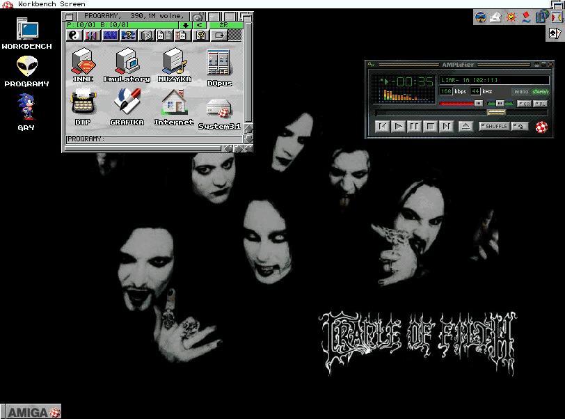The width and height of the screenshot is (565, 419).
Task: Open the WORKBENCH desktop icon
Action: point(27,33)
